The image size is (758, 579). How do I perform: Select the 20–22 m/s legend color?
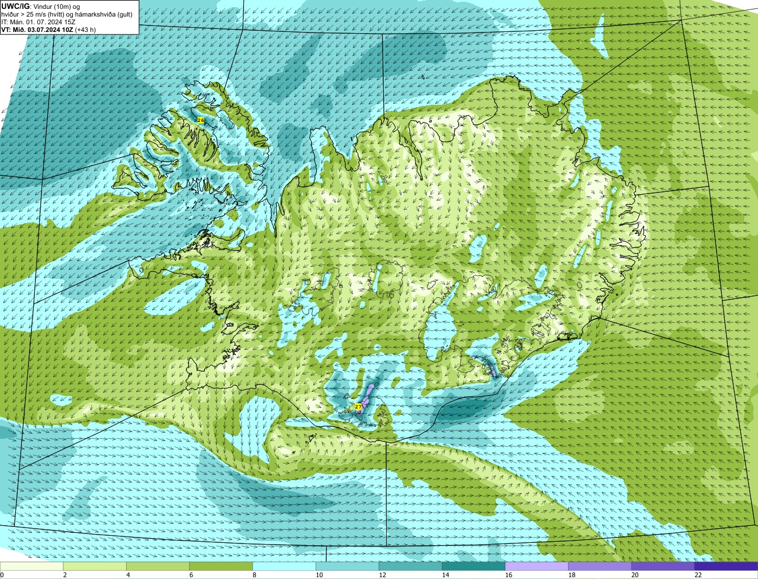point(663,567)
